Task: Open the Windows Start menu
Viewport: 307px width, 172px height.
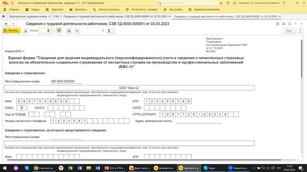Action: click(4, 168)
